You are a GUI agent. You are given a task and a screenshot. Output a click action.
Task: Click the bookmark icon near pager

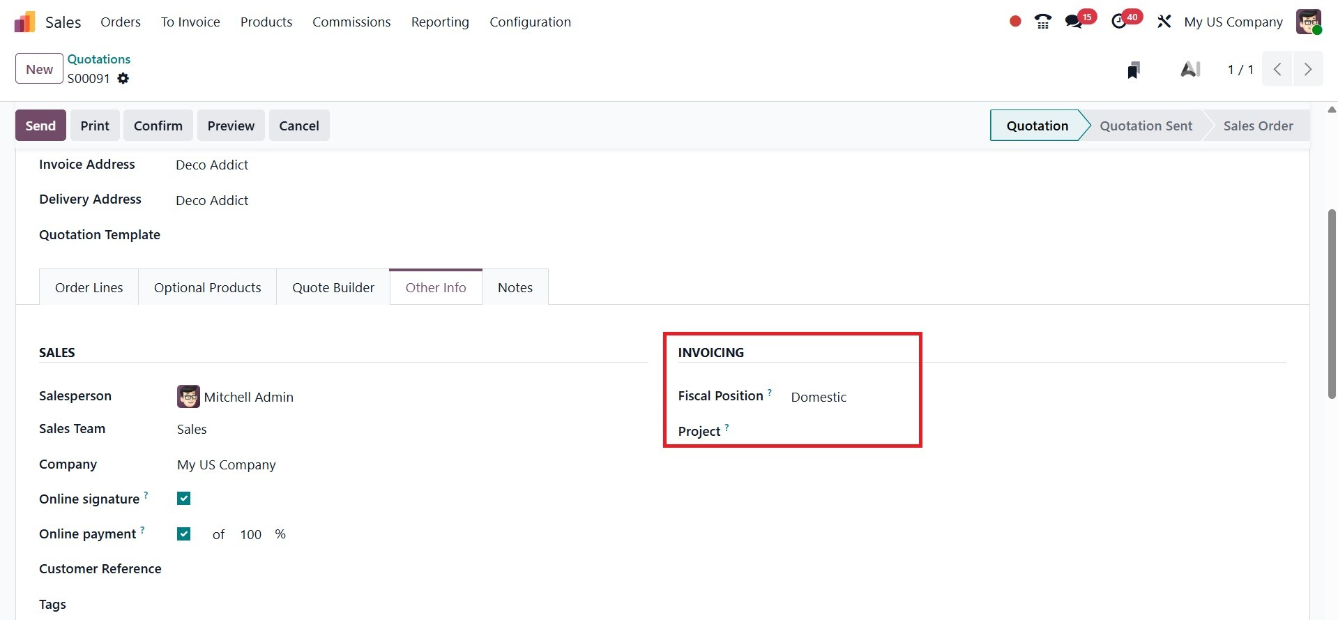[1134, 70]
